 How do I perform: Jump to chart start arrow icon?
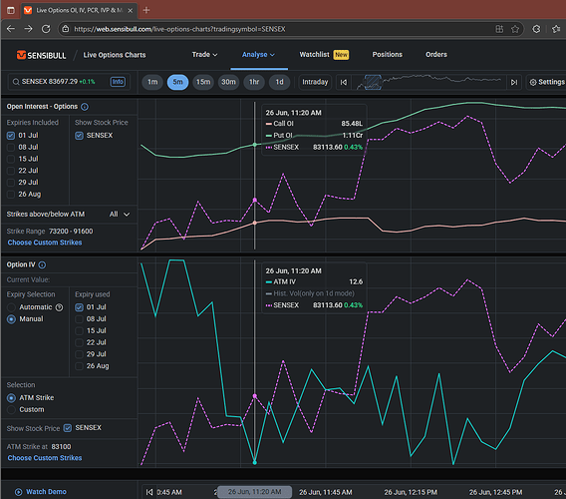(x=344, y=83)
